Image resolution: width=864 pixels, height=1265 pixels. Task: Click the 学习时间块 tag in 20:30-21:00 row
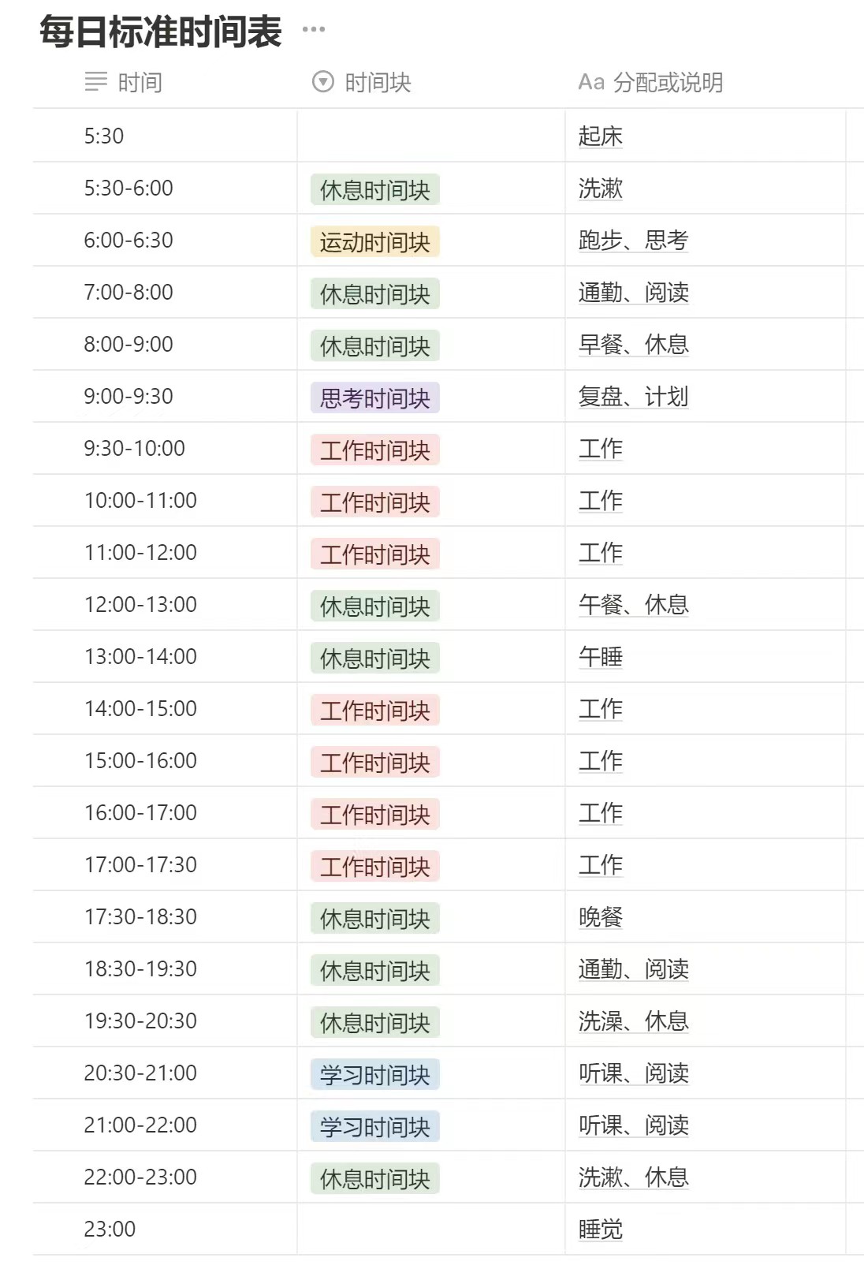[374, 1074]
